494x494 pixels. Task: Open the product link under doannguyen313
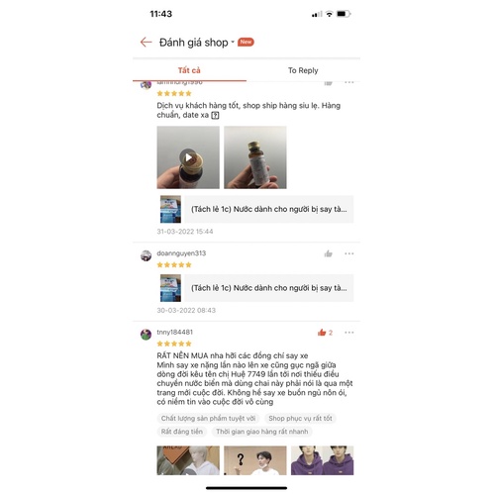(x=256, y=288)
